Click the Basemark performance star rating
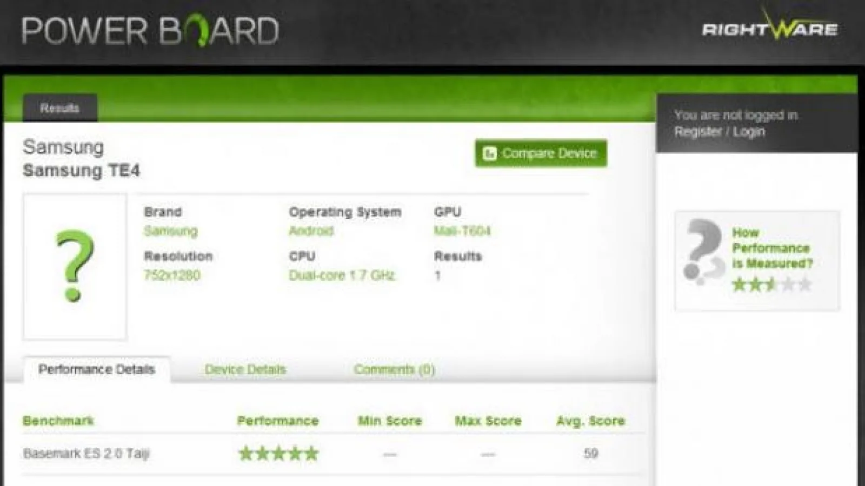This screenshot has width=865, height=486. tap(278, 453)
